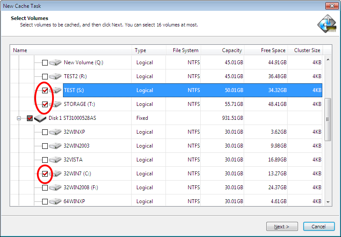
Task: Check the New Volume (Q:) checkbox
Action: (45, 63)
